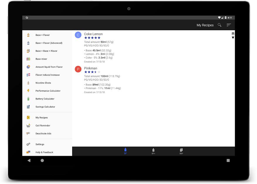This screenshot has width=257, height=184.
Task: Select the Settings text in the drawer
Action: pyautogui.click(x=40, y=144)
